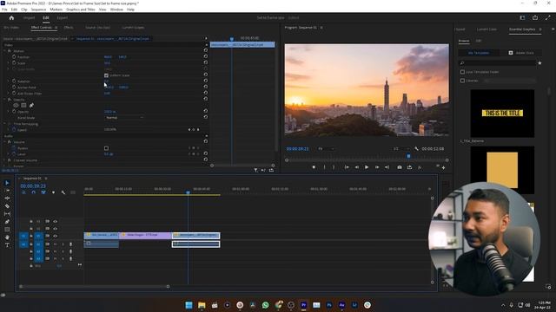The width and height of the screenshot is (556, 312).
Task: Click the Adobe Stock button
Action: (521, 53)
